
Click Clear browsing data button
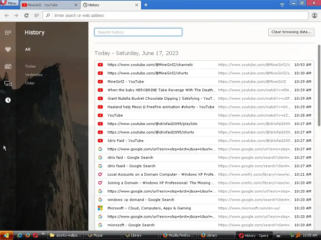[291, 32]
